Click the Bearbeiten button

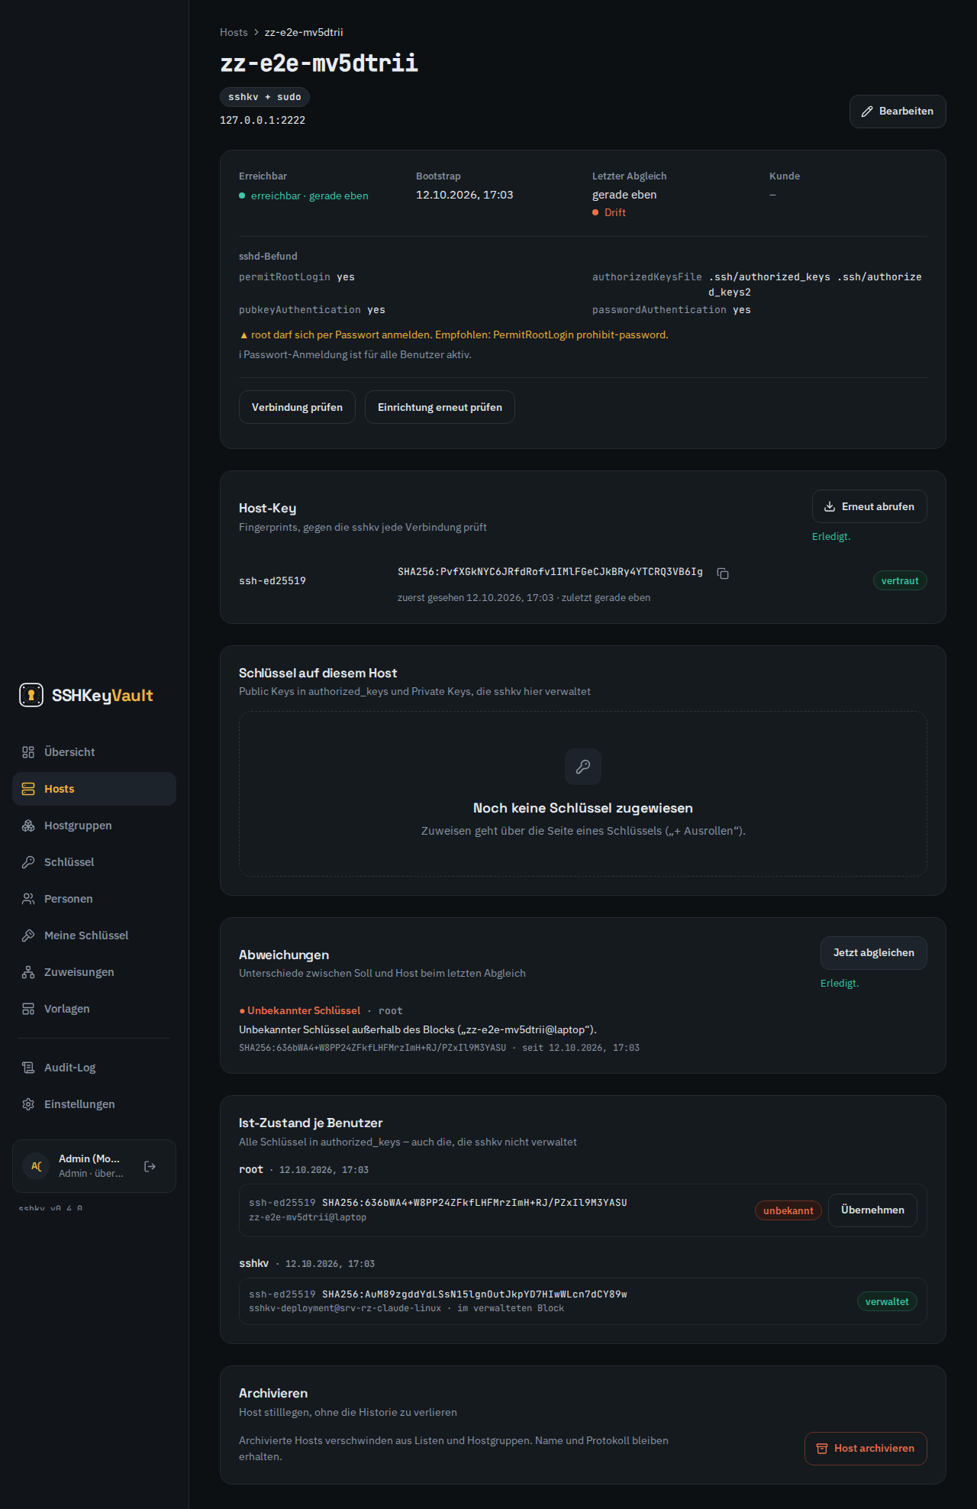898,111
